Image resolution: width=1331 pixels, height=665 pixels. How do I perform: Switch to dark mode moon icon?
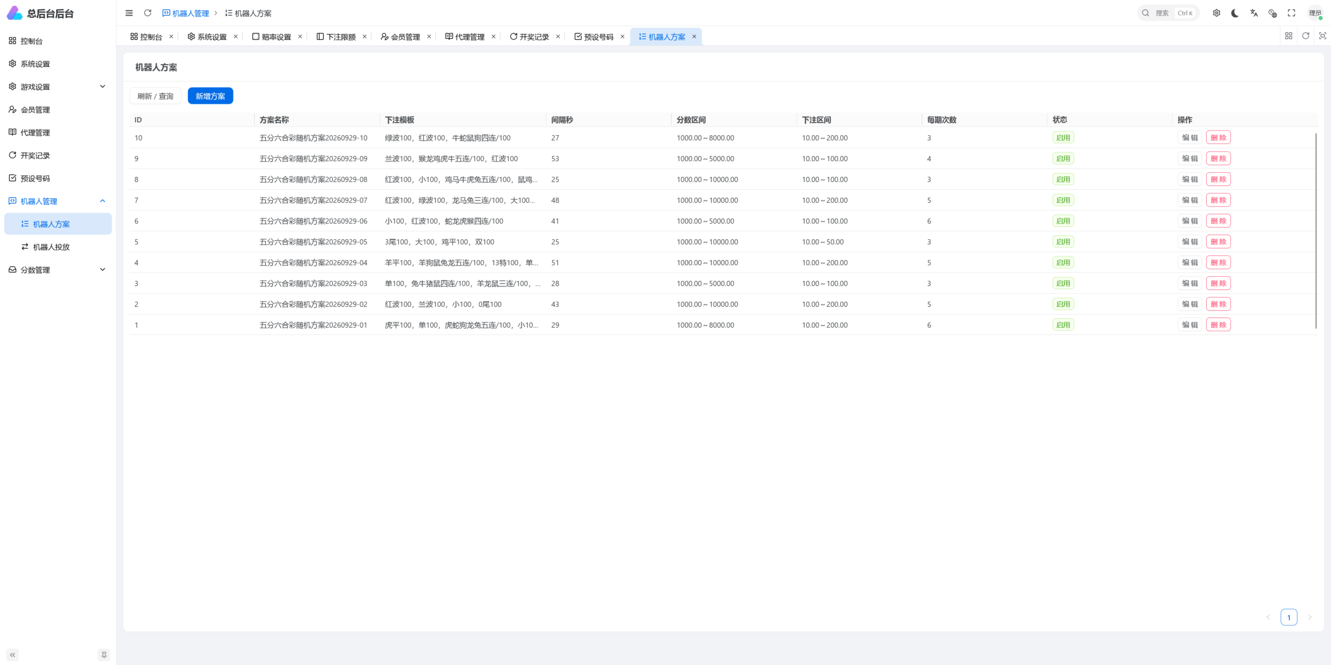1235,13
